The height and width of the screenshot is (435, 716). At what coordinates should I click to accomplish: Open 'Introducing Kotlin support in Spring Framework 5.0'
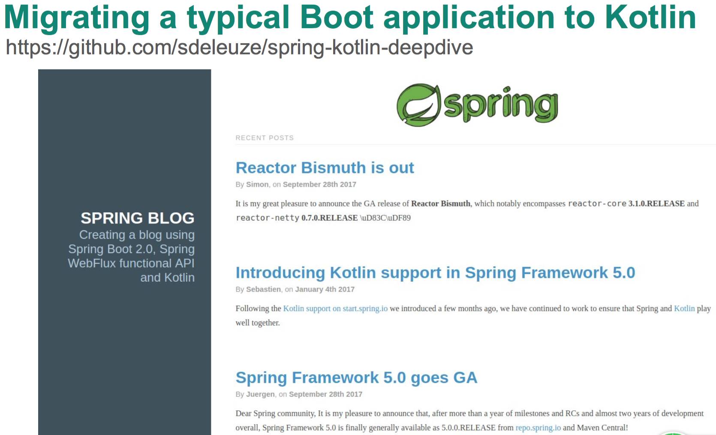pyautogui.click(x=435, y=272)
